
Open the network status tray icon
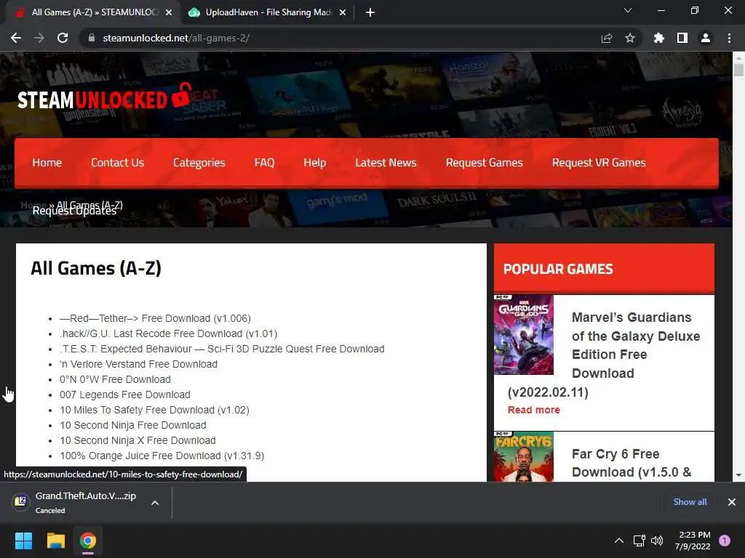pos(639,541)
